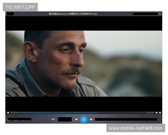Pause the video with the blue button
The image size is (168, 135).
tap(84, 119)
